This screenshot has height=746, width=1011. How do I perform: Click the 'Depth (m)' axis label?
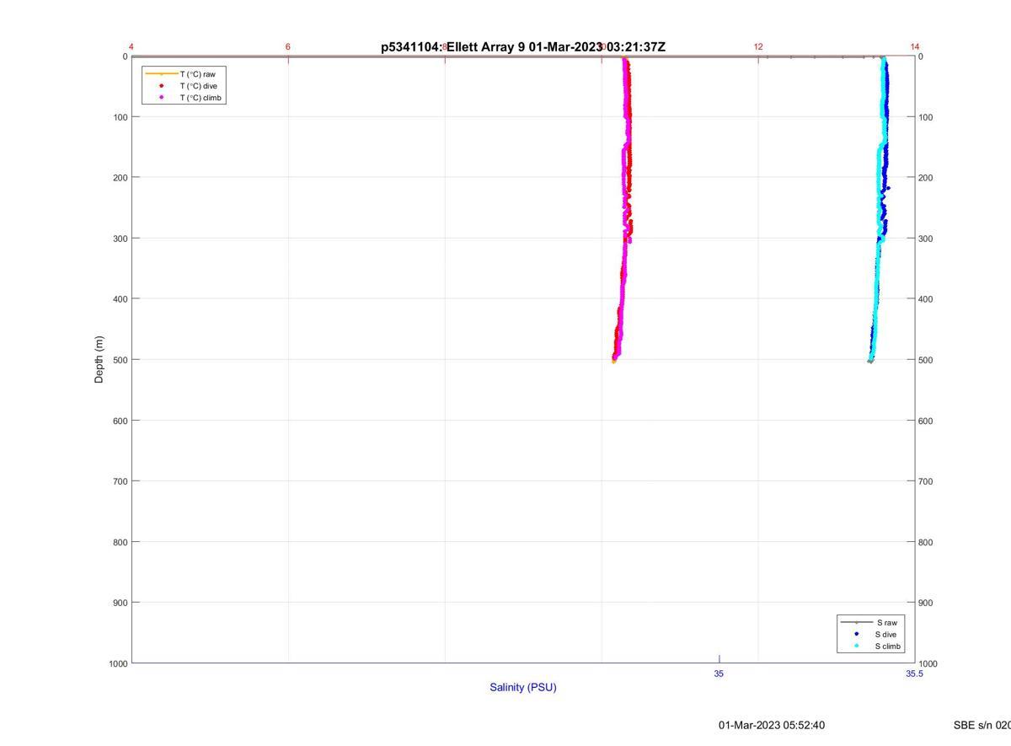click(99, 360)
